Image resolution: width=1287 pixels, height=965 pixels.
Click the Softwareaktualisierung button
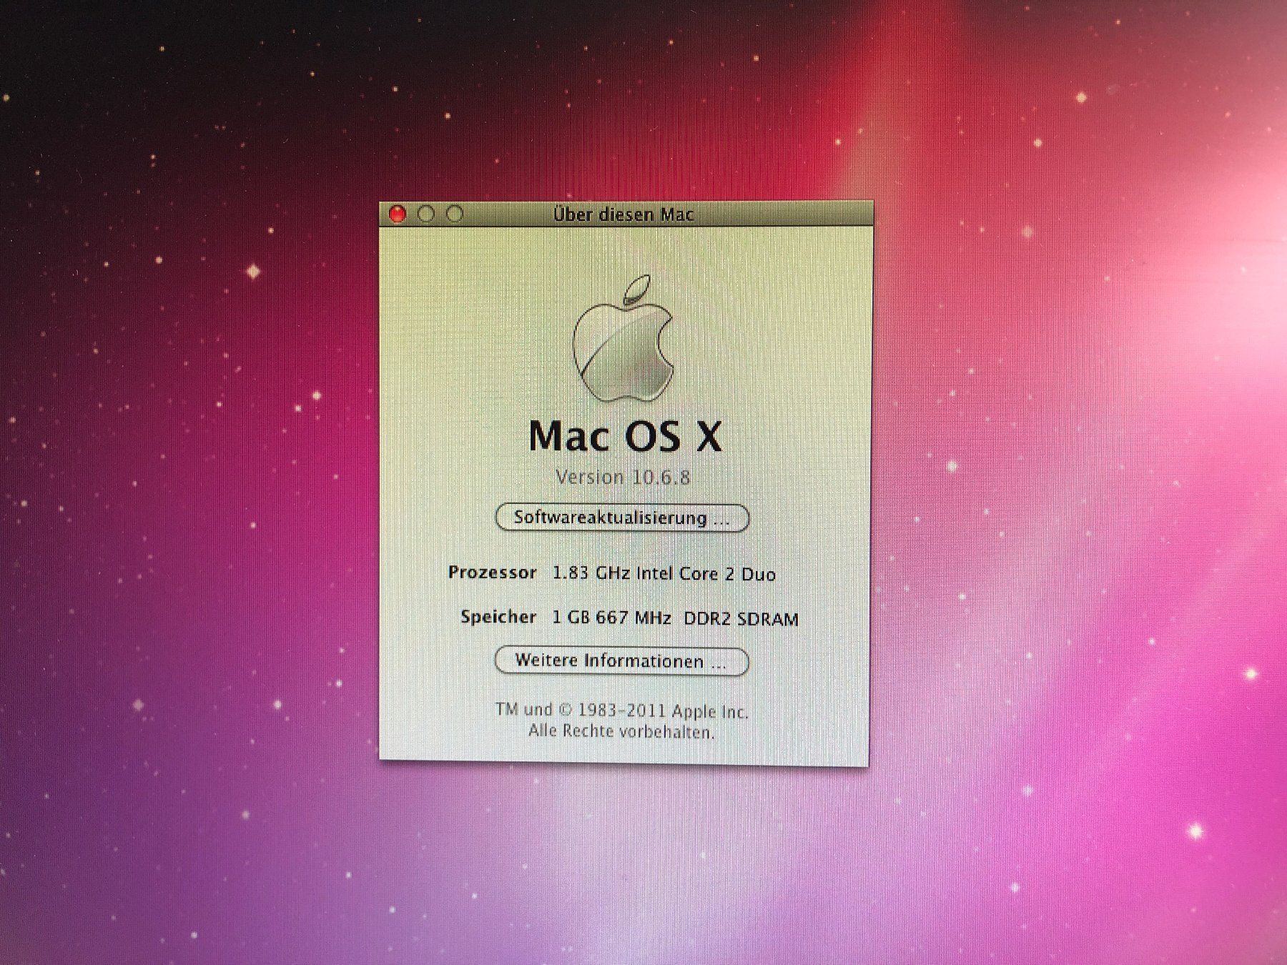pyautogui.click(x=622, y=518)
